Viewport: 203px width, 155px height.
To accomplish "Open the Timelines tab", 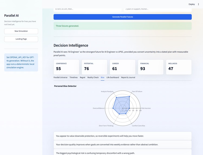I will [74, 77].
